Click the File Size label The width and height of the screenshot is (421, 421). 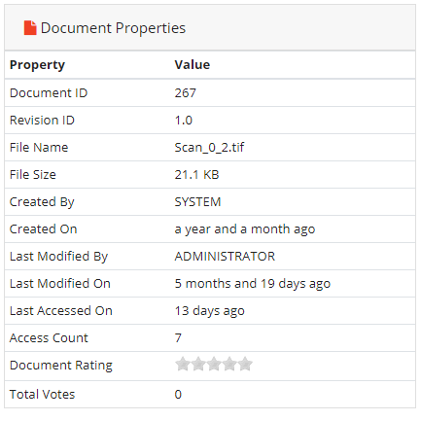coord(33,175)
